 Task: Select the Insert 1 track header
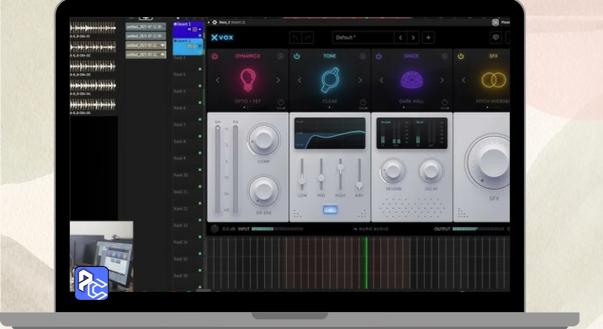182,24
